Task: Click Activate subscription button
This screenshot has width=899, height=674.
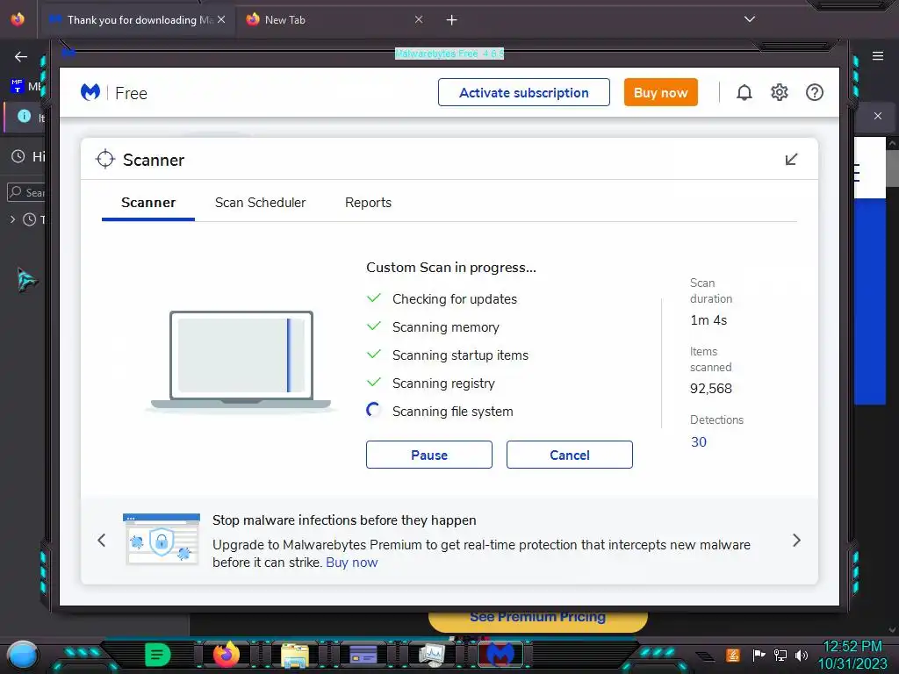Action: (x=523, y=92)
